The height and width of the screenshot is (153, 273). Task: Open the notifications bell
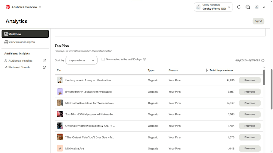coord(239,7)
